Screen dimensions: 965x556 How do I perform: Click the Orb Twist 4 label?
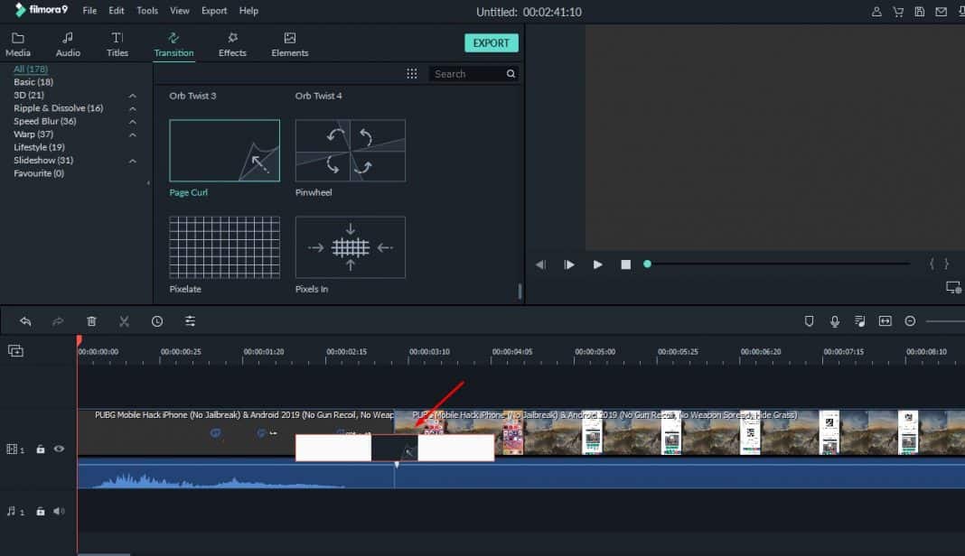318,96
